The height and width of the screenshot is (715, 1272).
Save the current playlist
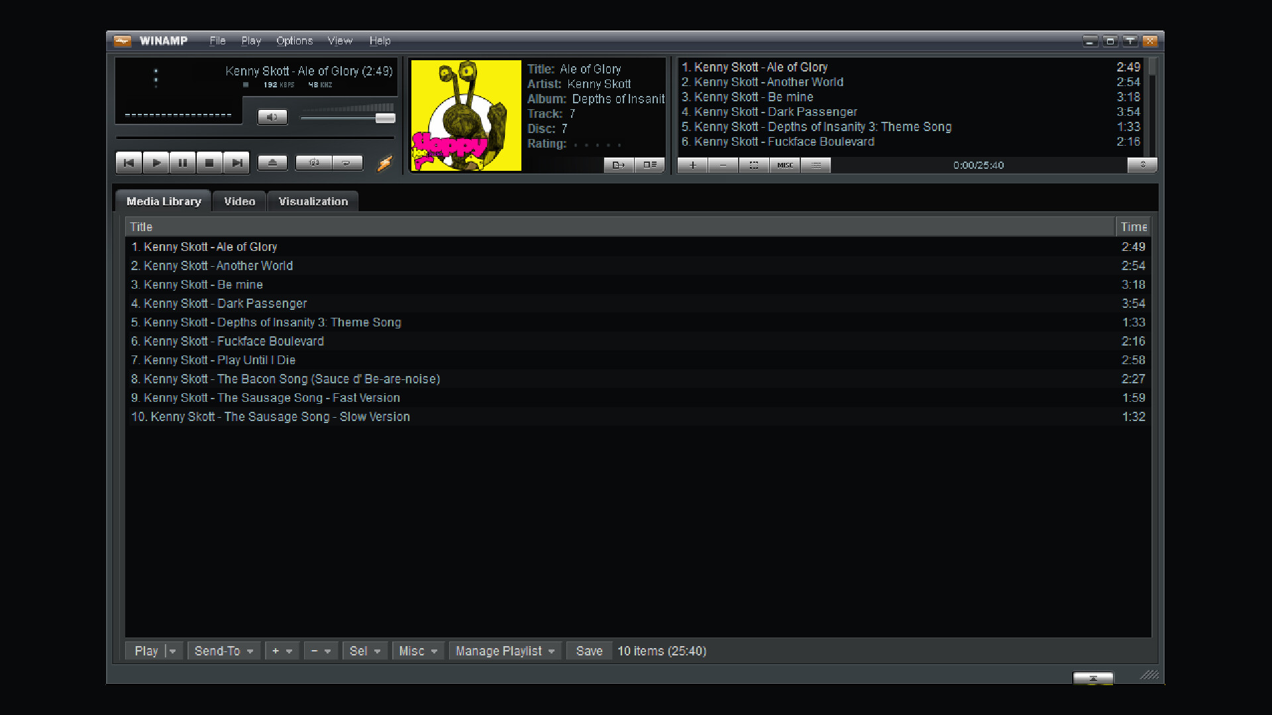(x=588, y=651)
